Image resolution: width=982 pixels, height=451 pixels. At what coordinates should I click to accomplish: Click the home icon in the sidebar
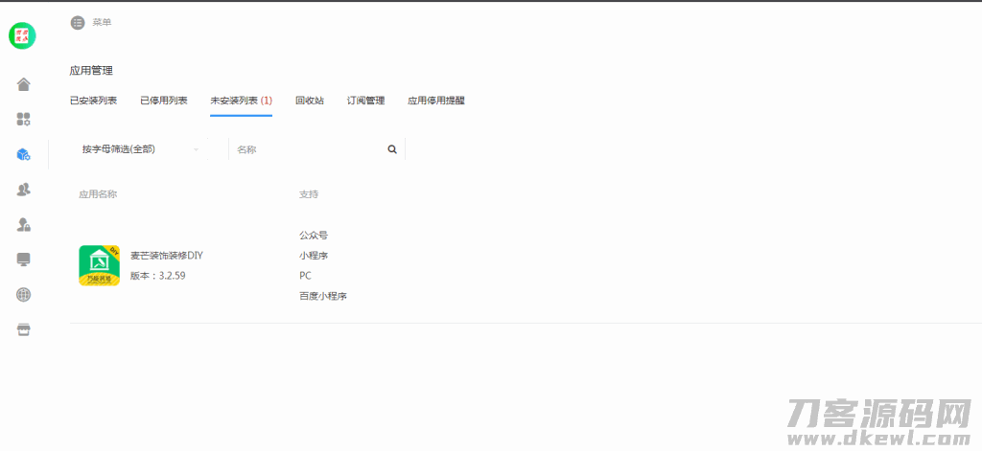tap(24, 84)
